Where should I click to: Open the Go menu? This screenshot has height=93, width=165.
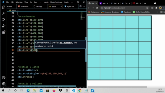click(31, 2)
